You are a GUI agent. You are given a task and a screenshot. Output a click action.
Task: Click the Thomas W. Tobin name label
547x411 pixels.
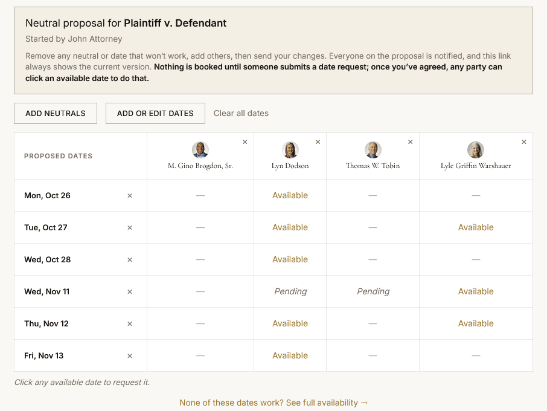click(x=373, y=166)
